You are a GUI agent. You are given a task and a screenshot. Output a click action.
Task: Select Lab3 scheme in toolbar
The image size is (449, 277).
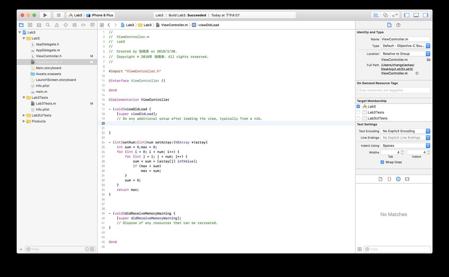[75, 15]
